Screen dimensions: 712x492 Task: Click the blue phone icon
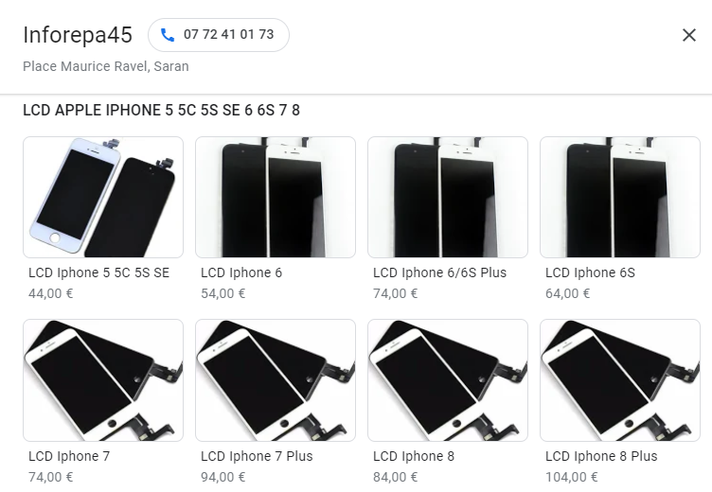click(x=168, y=35)
